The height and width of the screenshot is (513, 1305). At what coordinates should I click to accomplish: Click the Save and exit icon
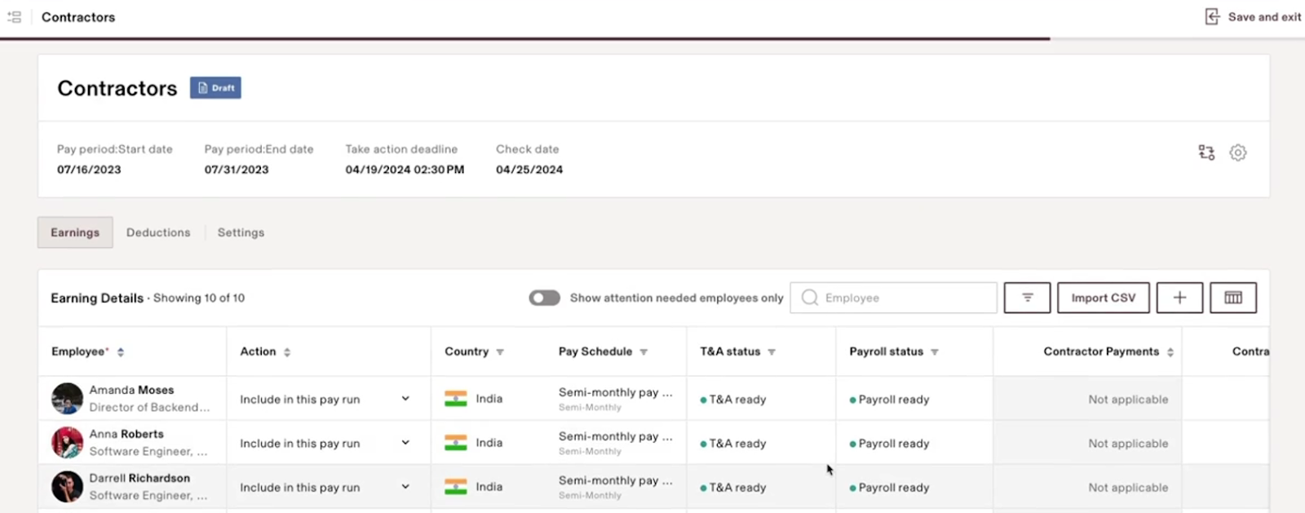[x=1212, y=17]
